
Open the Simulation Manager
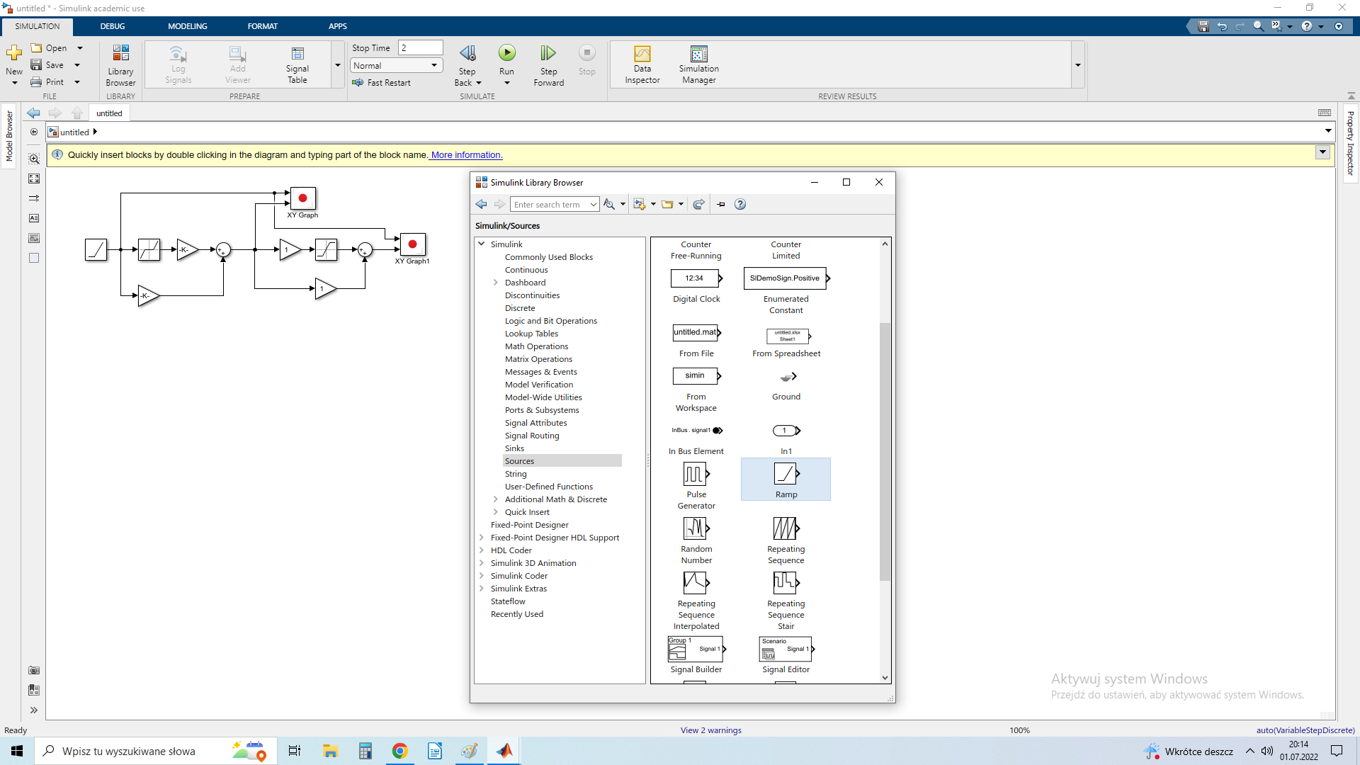698,64
